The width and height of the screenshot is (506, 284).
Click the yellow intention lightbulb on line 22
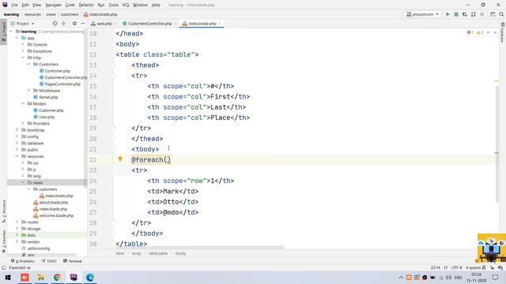pyautogui.click(x=120, y=159)
